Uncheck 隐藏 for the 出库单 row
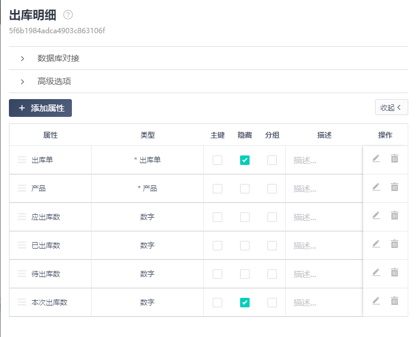 pos(245,160)
